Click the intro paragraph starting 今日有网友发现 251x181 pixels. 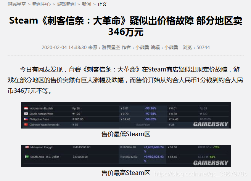pyautogui.click(x=125, y=80)
